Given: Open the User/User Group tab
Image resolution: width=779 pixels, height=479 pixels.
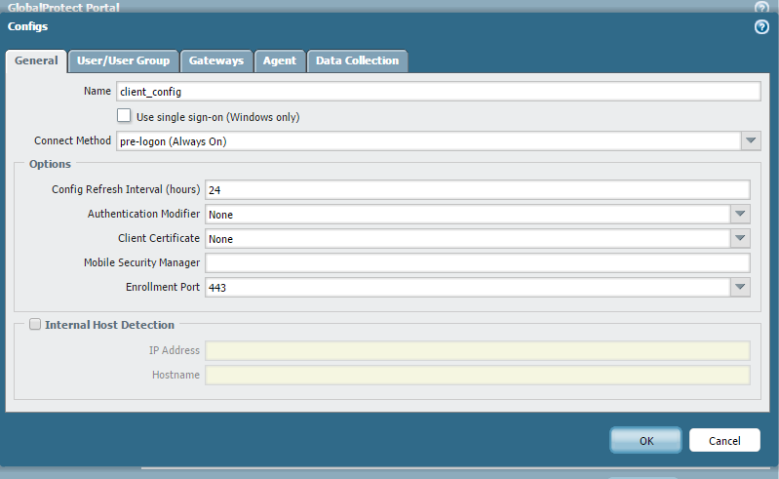Looking at the screenshot, I should (x=123, y=61).
